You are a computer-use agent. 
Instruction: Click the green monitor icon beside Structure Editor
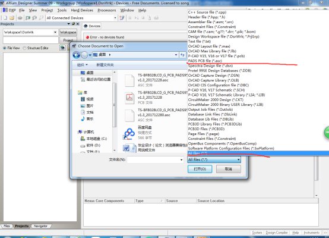[x=62, y=48]
